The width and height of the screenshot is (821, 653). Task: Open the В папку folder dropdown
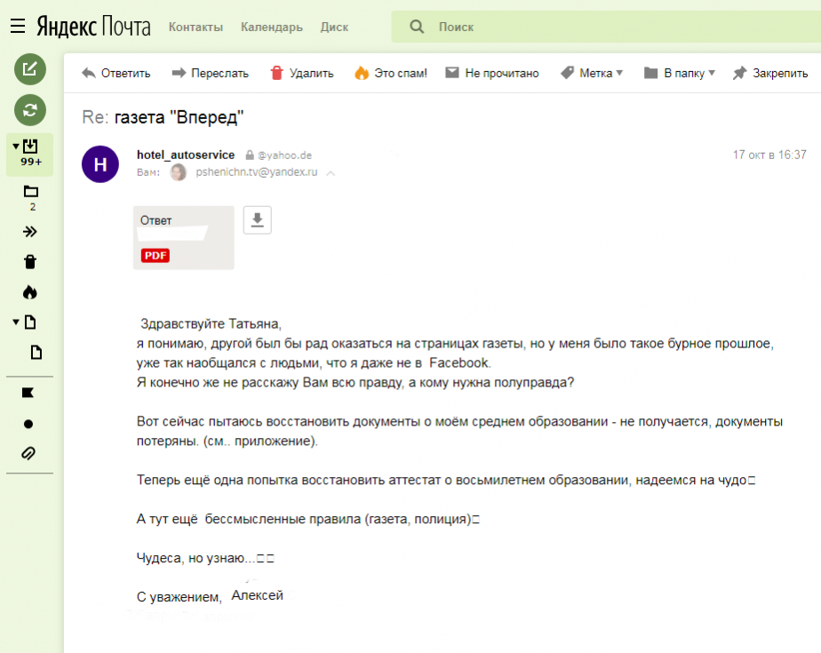680,74
